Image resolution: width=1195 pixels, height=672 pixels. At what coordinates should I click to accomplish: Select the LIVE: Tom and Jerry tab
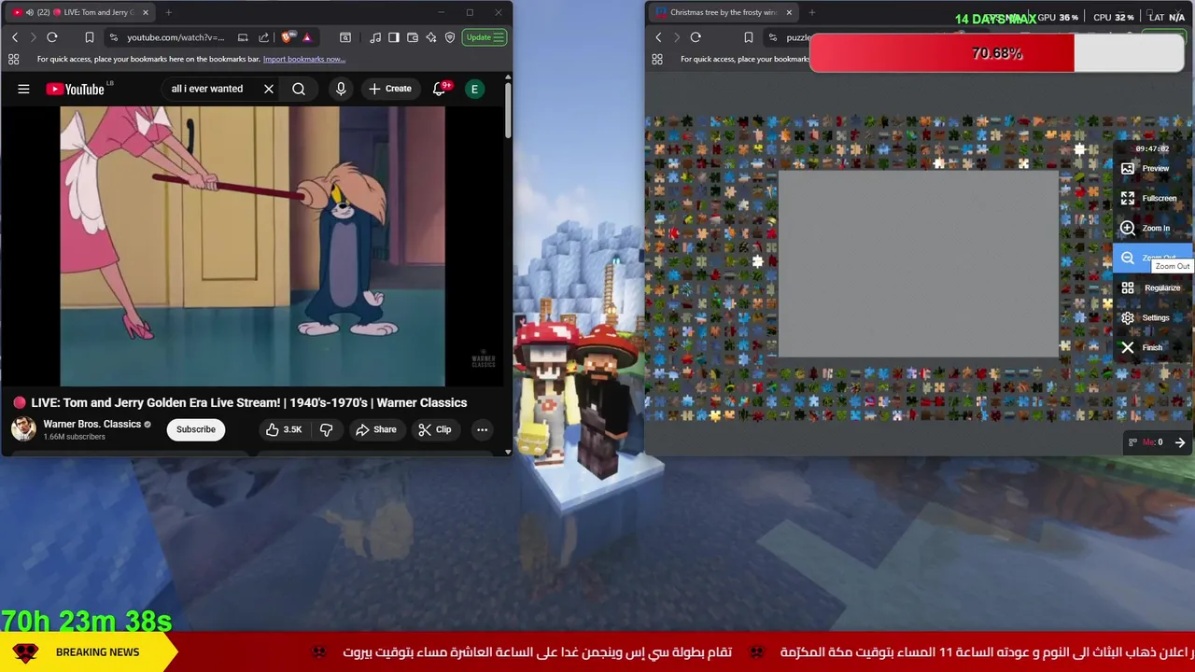(x=79, y=12)
